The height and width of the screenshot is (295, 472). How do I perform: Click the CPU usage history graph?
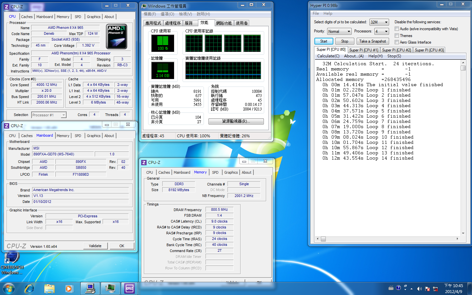coord(223,43)
